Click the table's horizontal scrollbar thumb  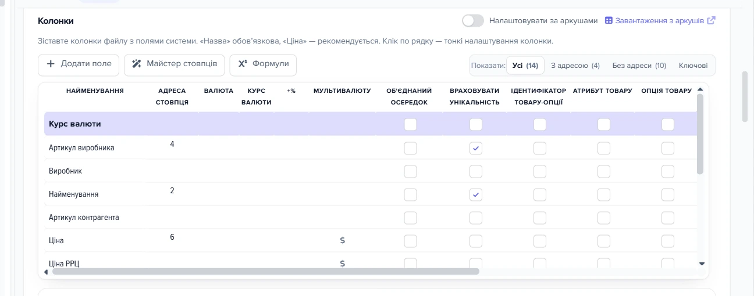point(265,271)
